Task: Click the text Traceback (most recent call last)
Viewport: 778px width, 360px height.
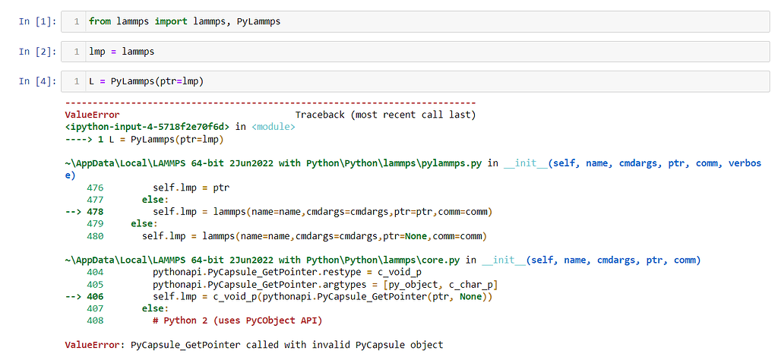Action: [385, 115]
